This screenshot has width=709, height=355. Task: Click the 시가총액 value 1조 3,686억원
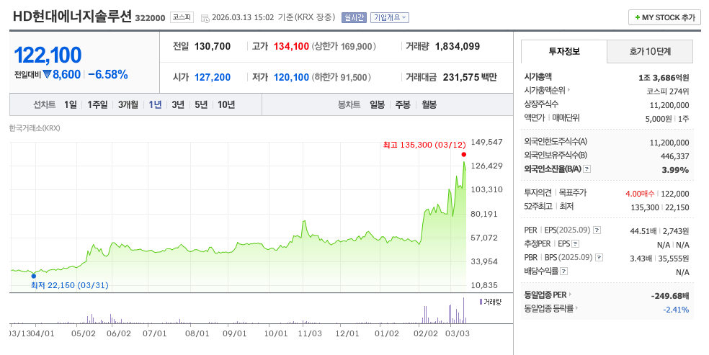664,78
